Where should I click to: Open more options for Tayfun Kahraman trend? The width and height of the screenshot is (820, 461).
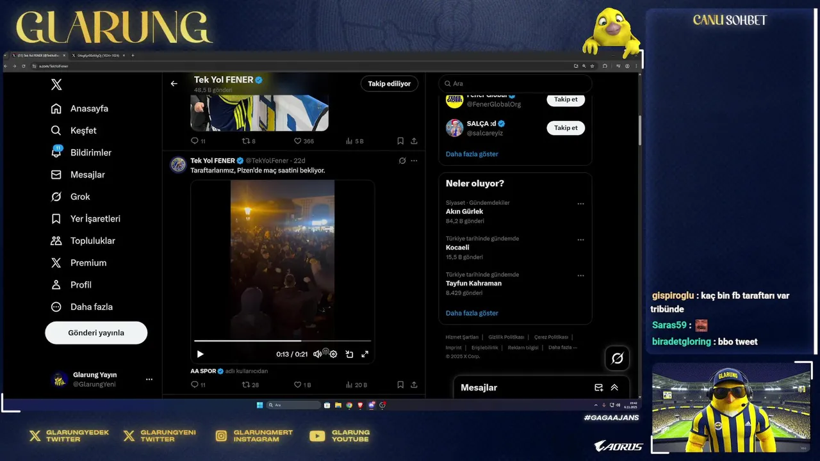pos(580,276)
